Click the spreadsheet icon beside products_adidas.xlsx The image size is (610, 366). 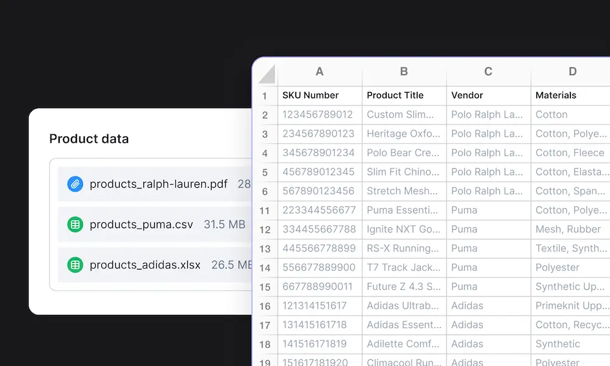(75, 265)
